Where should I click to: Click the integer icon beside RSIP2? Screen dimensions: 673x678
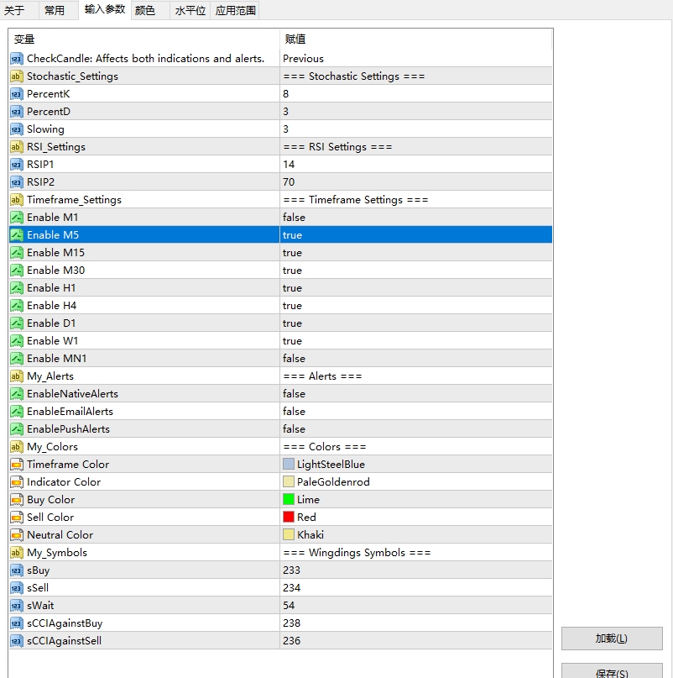point(17,182)
